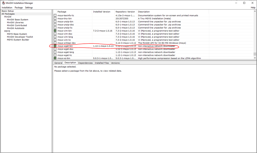The height and width of the screenshot is (153, 257).
Task: Switch to the Dependencies tab
Action: pos(85,63)
